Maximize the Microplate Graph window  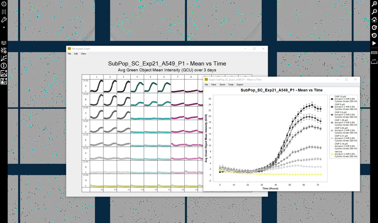(x=254, y=49)
